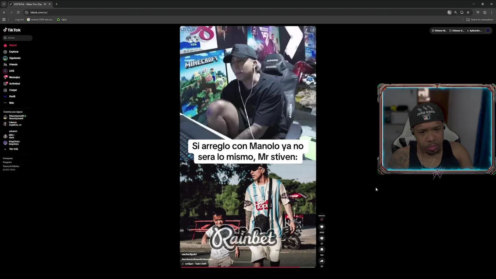
Task: Expand the Company footer section
Action: (x=8, y=158)
